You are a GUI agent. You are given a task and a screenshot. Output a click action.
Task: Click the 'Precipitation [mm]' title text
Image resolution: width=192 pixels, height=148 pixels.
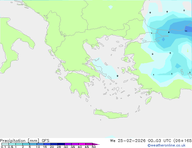[20, 141]
